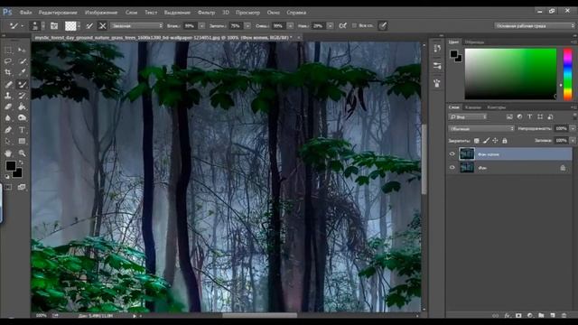The width and height of the screenshot is (578, 325).
Task: Open the 'Влажн.' wetness slider arrow
Action: coord(202,26)
